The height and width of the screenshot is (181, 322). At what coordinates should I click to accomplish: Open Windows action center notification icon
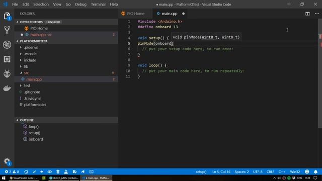pos(315,178)
